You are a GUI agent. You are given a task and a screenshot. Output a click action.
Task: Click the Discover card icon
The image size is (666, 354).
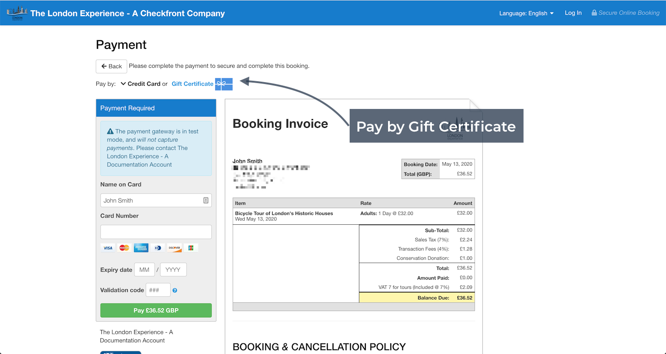point(174,248)
